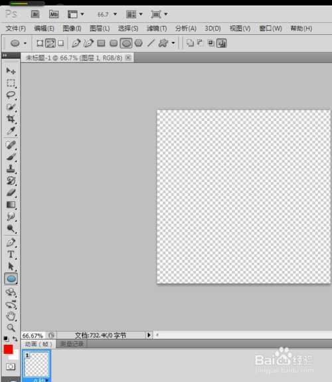
Task: Select the Ellipse shape tool in toolbox
Action: 11,279
